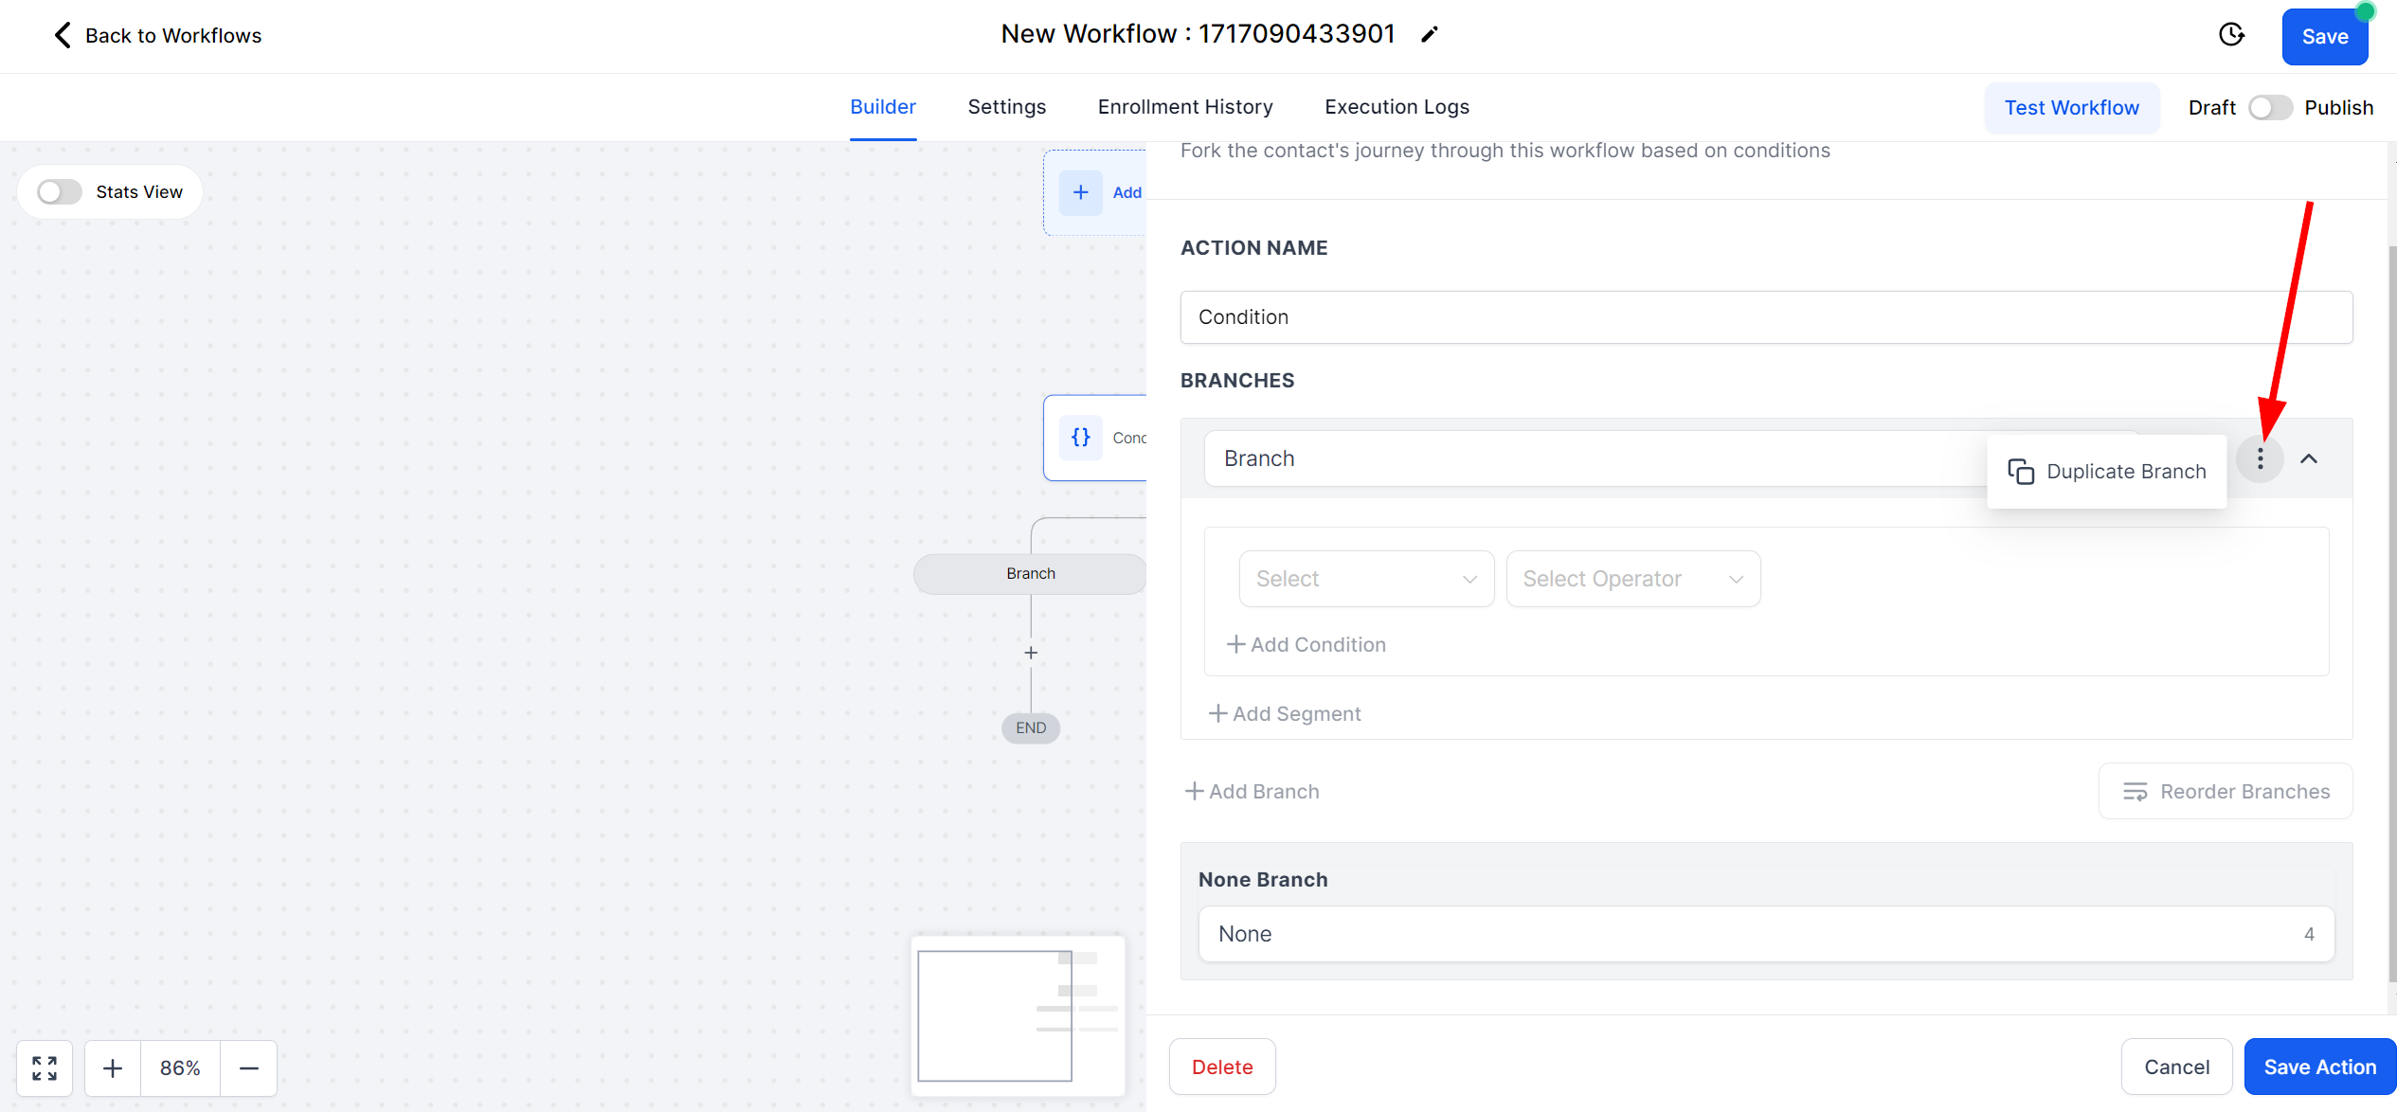The height and width of the screenshot is (1112, 2397).
Task: Click the Condition node curly braces icon
Action: (1080, 438)
